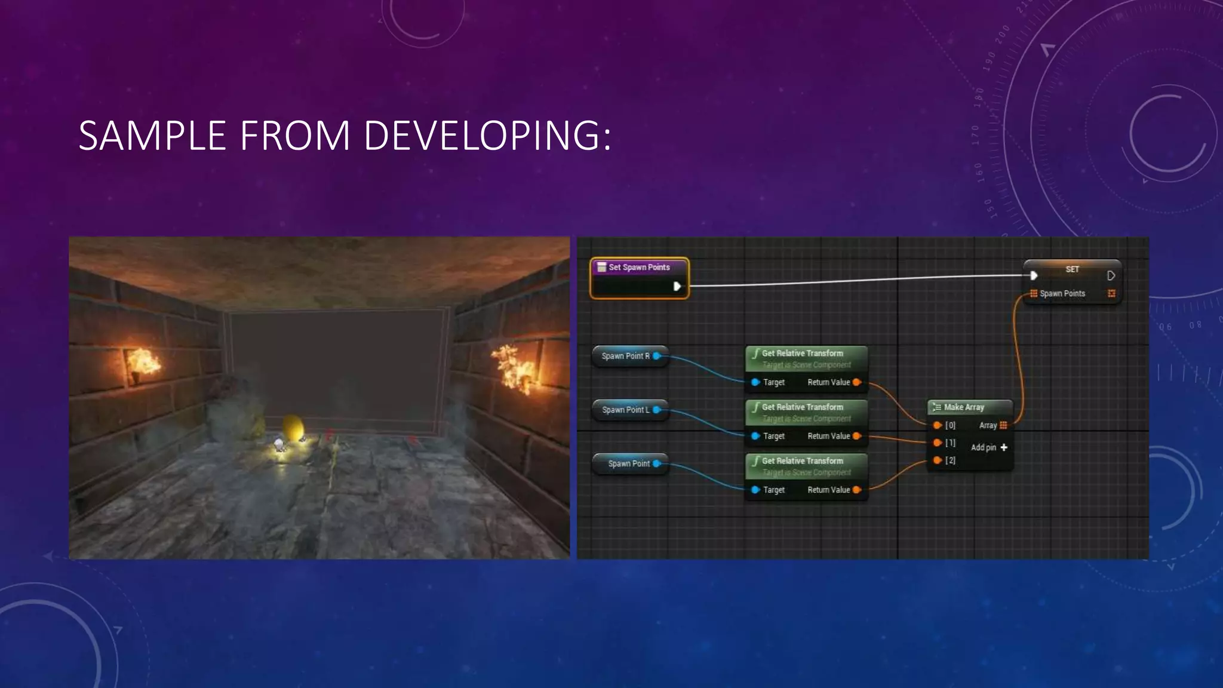Click the Set Spawn Points event node icon
Viewport: 1223px width, 688px height.
[x=602, y=267]
